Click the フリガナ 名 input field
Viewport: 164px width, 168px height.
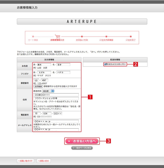[63, 73]
